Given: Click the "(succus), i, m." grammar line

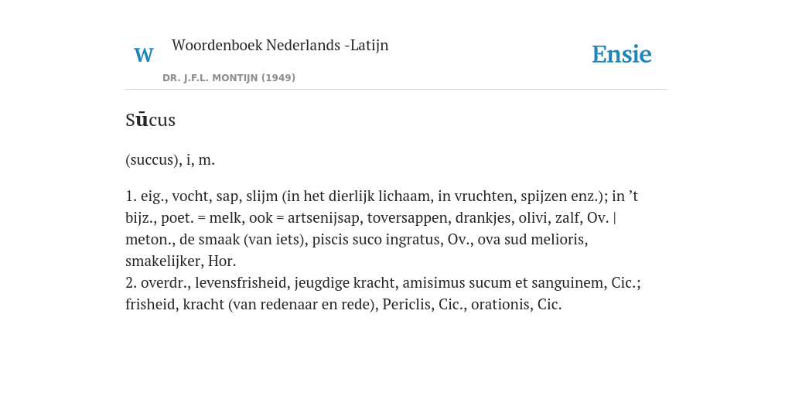Looking at the screenshot, I should coord(170,161).
